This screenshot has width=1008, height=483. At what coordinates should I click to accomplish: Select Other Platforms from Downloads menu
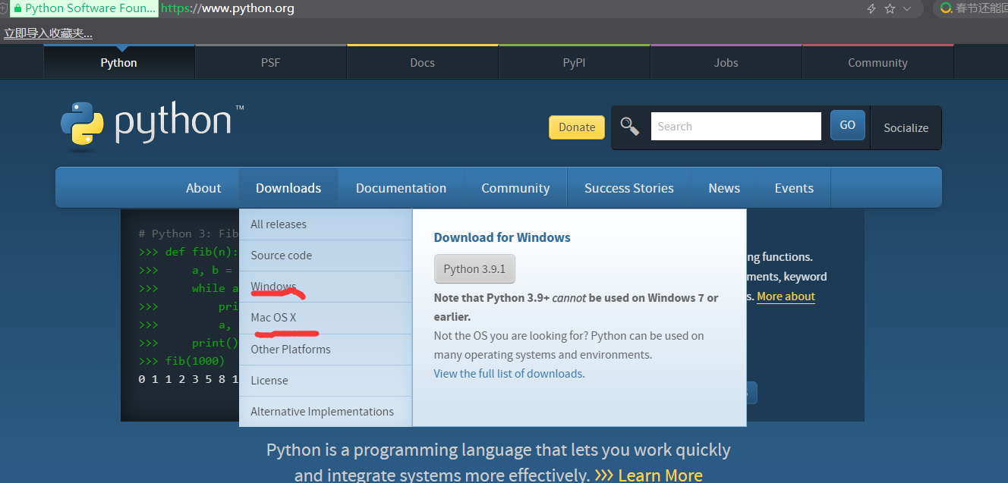click(x=326, y=349)
